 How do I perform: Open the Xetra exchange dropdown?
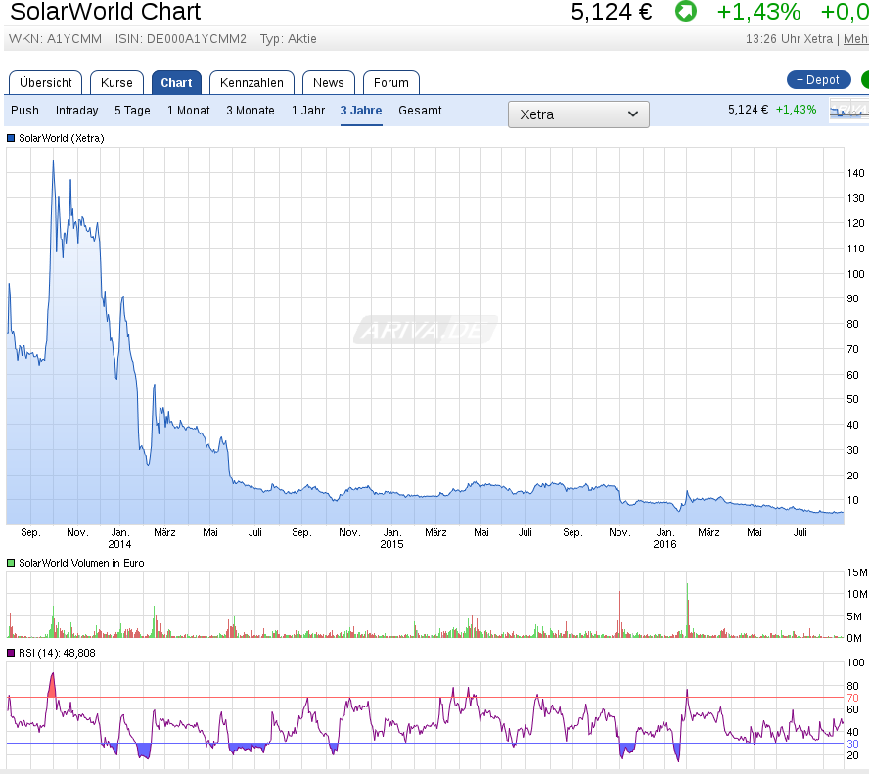tap(577, 114)
